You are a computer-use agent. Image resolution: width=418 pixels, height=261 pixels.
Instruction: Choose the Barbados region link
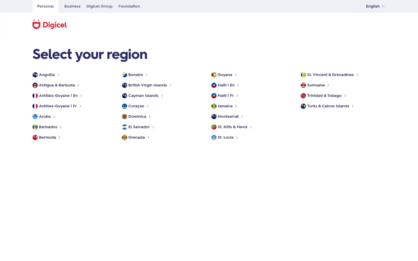[x=47, y=127]
